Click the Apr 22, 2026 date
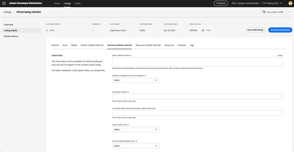The height and width of the screenshot is (152, 294). pyautogui.click(x=169, y=31)
